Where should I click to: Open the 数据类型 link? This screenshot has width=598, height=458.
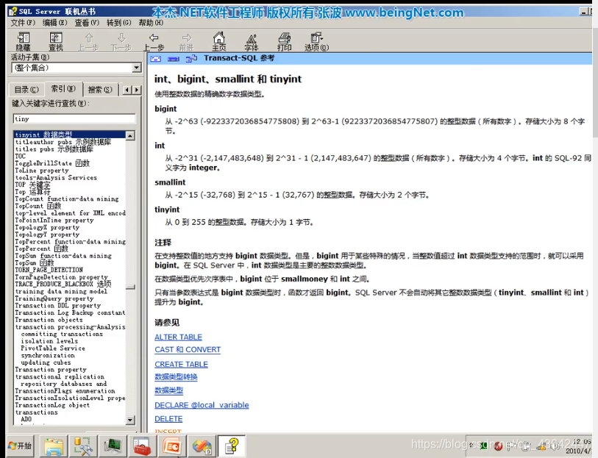[168, 390]
